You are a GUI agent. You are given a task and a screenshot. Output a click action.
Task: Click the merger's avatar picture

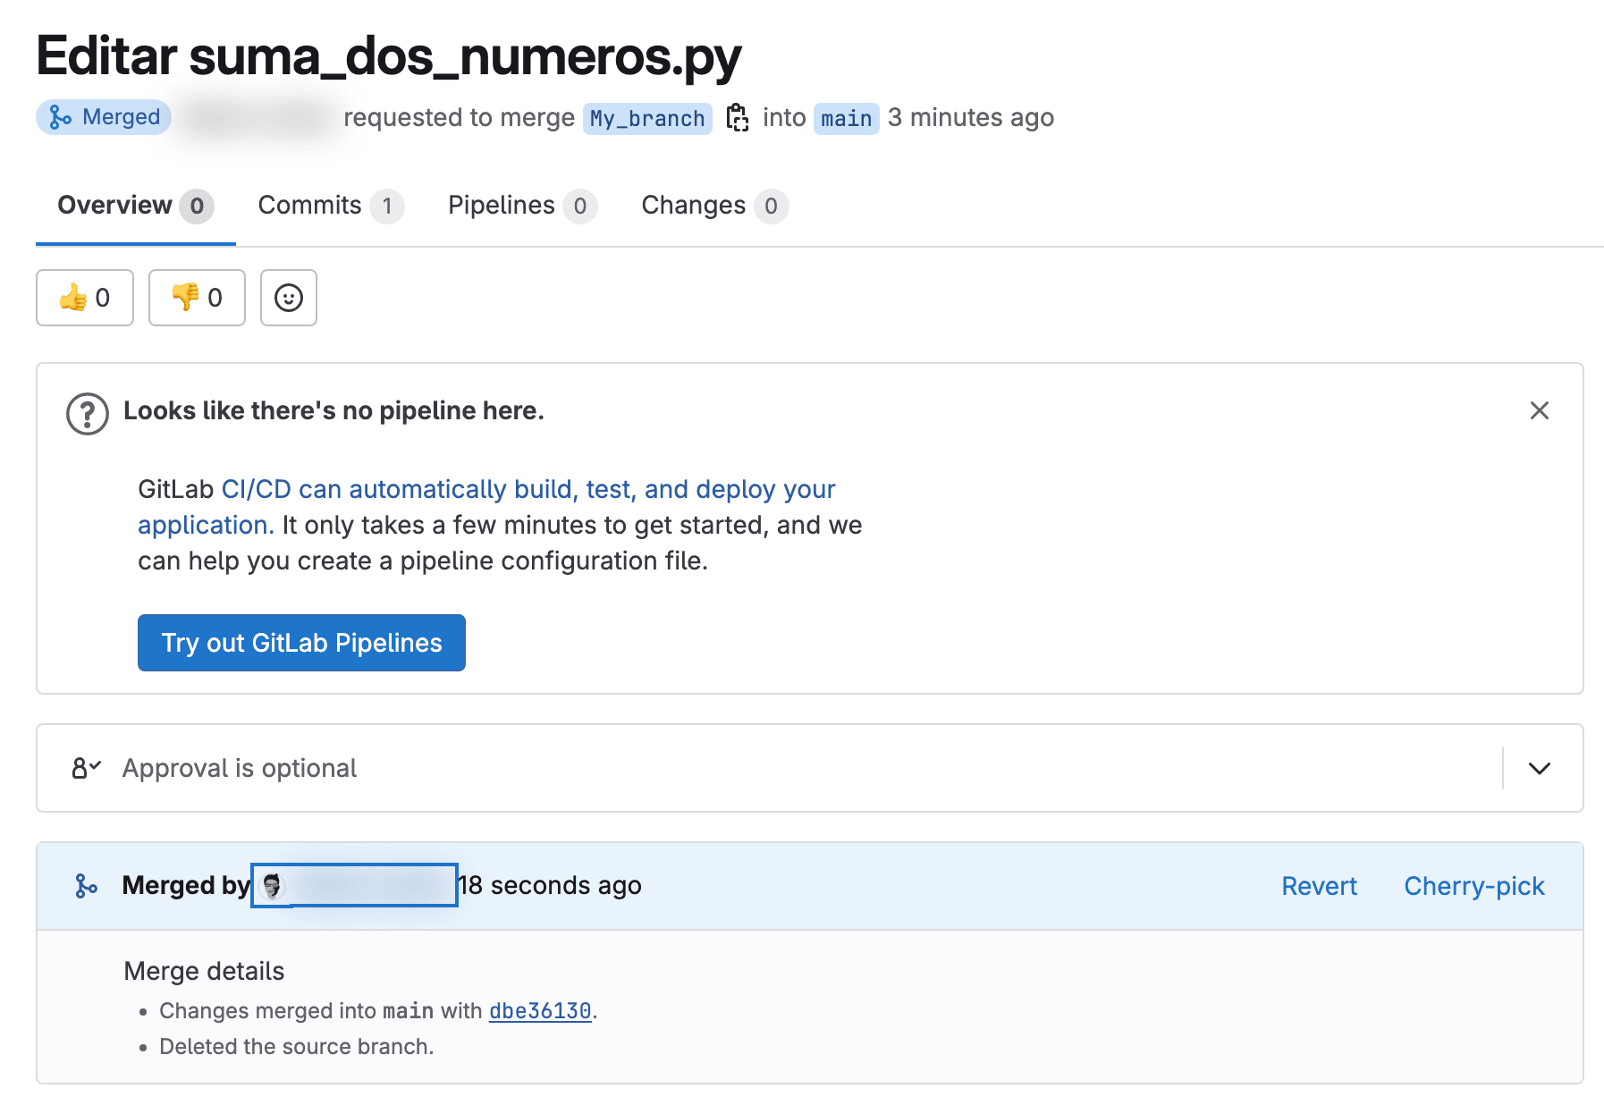[x=270, y=885]
